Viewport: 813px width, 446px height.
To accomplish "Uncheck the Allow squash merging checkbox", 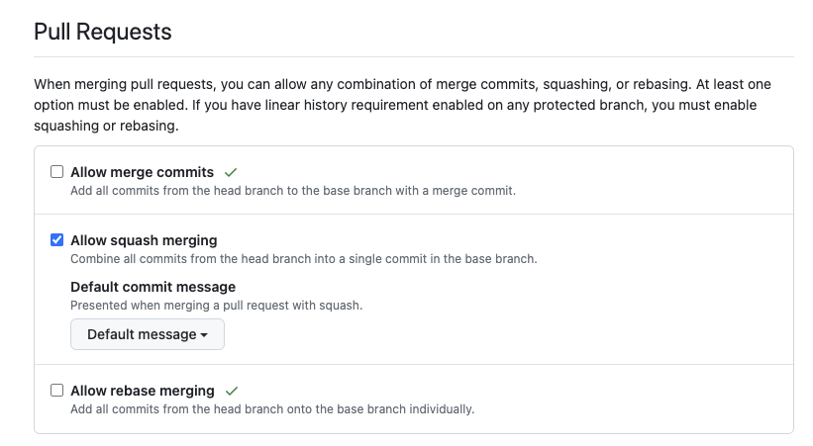I will point(57,240).
